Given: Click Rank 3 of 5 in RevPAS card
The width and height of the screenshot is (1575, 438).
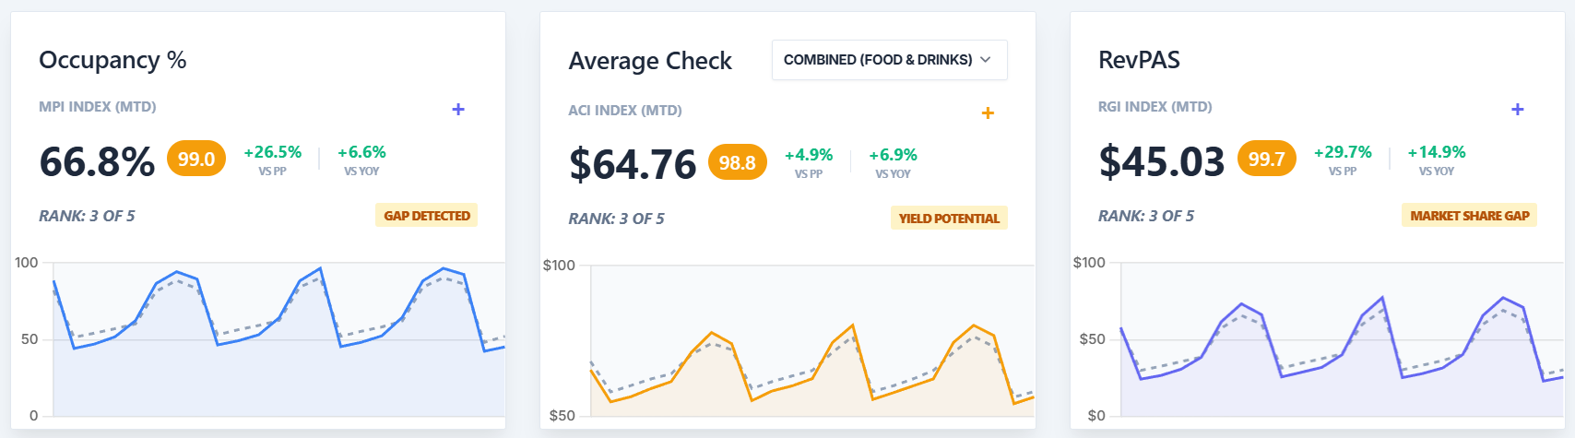Looking at the screenshot, I should click(1146, 216).
